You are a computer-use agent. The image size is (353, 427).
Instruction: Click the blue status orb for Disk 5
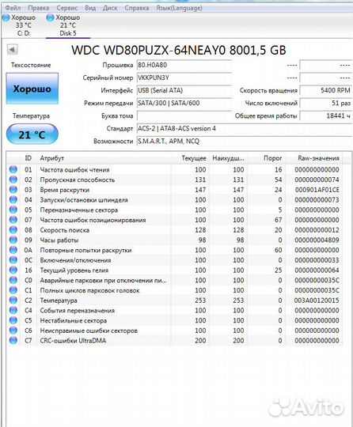pyautogui.click(x=50, y=18)
